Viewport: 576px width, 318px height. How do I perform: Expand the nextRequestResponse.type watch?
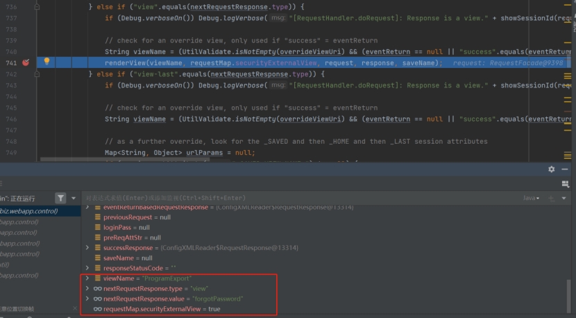tap(87, 288)
